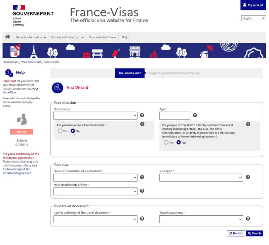This screenshot has height=245, width=269.
Task: Click help icon next to Travel document dropdown
Action: pos(248,219)
